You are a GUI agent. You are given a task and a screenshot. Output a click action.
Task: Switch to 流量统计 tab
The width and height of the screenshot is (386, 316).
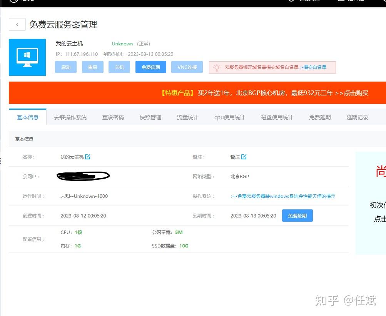pyautogui.click(x=187, y=117)
